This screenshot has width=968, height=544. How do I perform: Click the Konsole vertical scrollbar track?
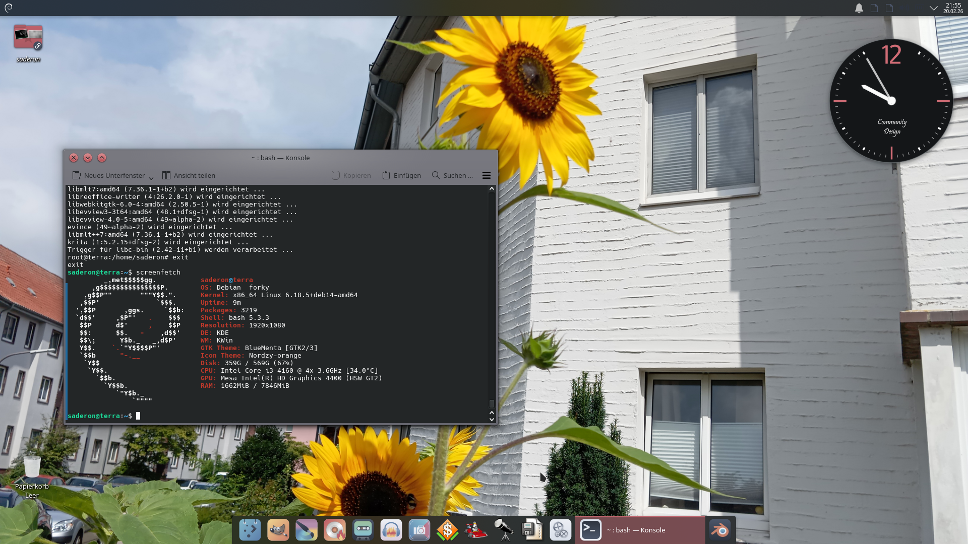492,297
